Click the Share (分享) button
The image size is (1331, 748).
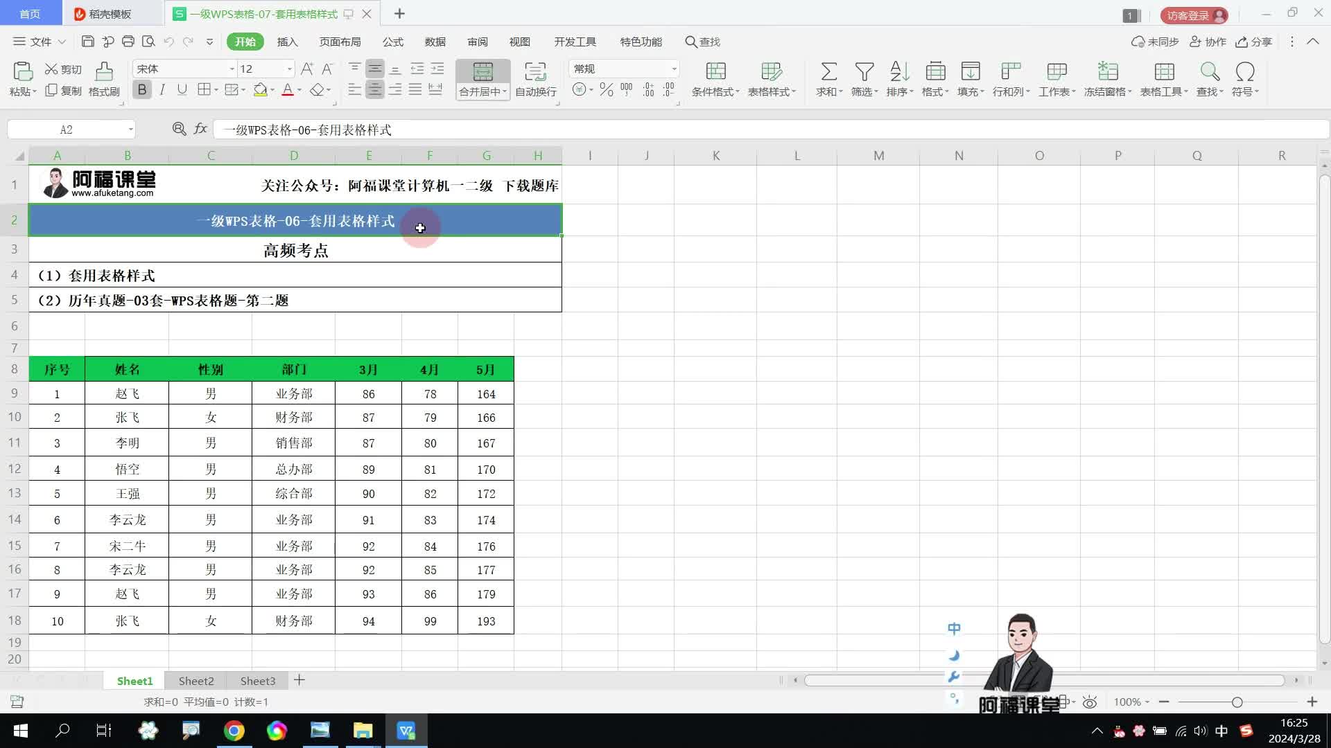1254,42
